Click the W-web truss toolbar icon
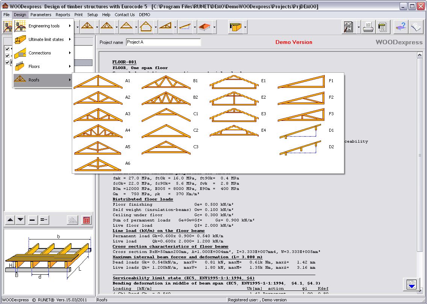This screenshot has height=304, width=427. tap(107, 26)
